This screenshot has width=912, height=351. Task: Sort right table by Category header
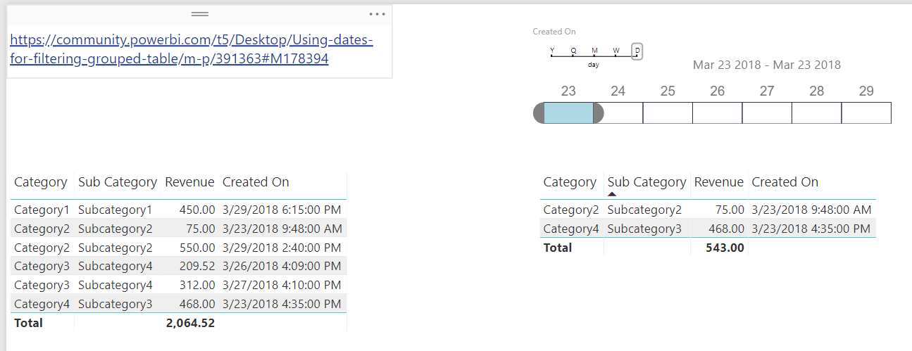coord(570,182)
